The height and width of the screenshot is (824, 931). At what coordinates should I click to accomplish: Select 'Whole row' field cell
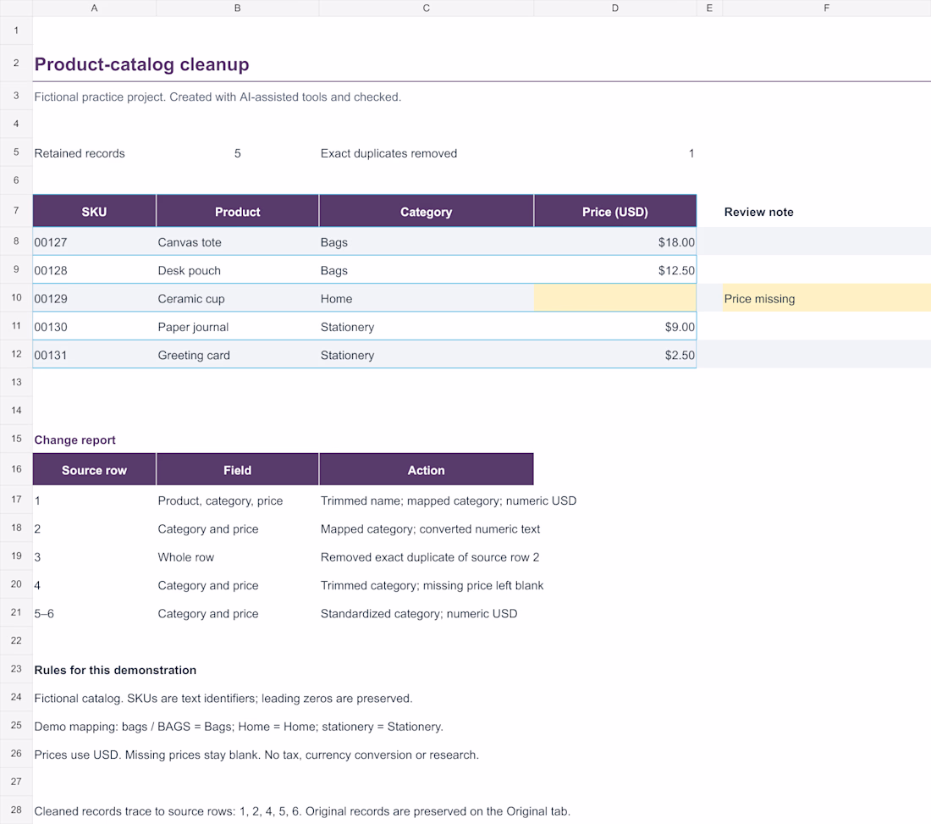(x=238, y=556)
